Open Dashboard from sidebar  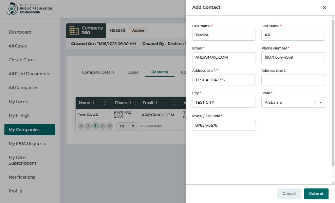click(20, 32)
